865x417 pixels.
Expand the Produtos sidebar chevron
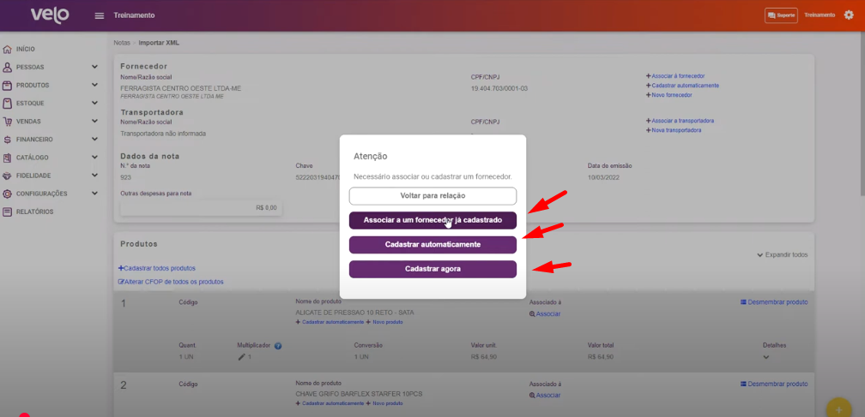coord(94,86)
